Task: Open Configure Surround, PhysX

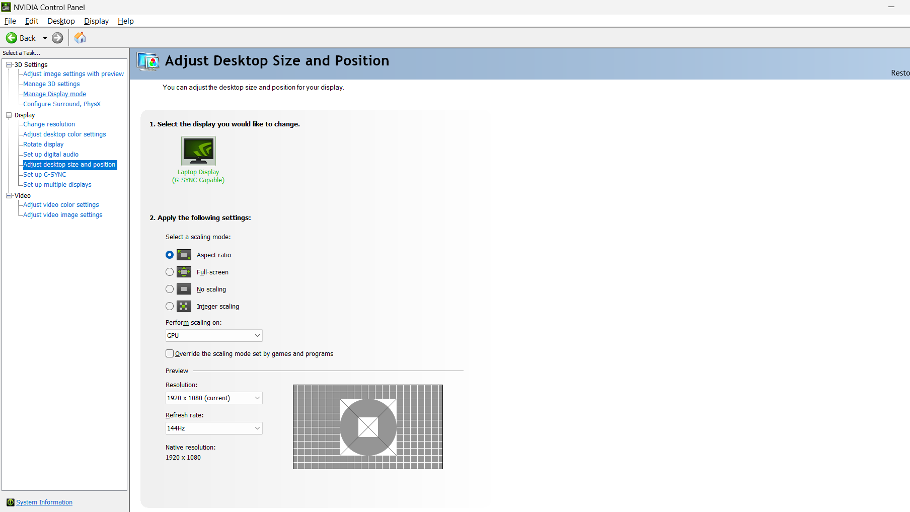Action: tap(62, 104)
